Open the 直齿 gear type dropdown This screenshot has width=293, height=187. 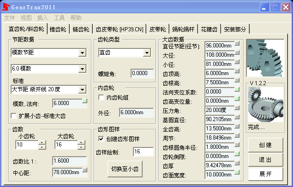click(x=147, y=53)
